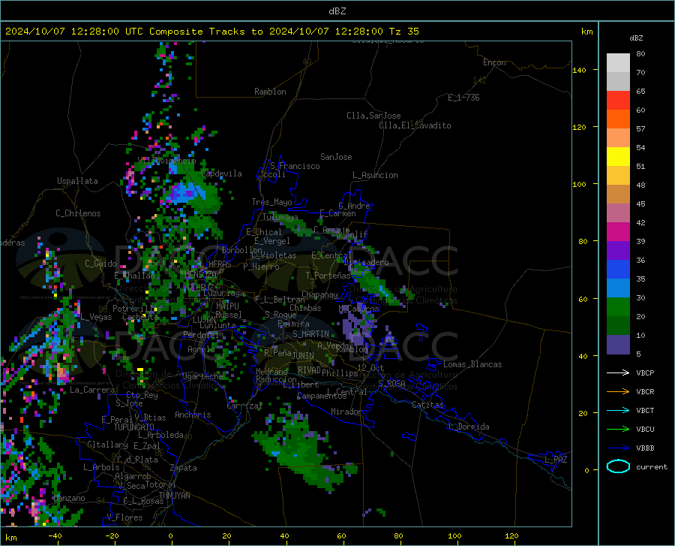Image resolution: width=675 pixels, height=546 pixels.
Task: Pick the purple 36 dBZ legend swatch
Action: [x=618, y=250]
